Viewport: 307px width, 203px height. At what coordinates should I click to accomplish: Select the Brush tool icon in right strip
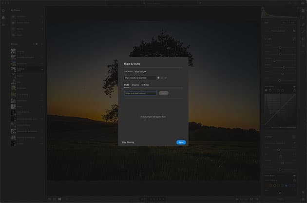point(303,32)
